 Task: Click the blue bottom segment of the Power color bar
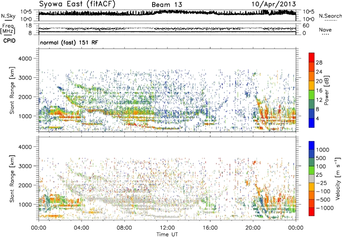click(x=312, y=123)
